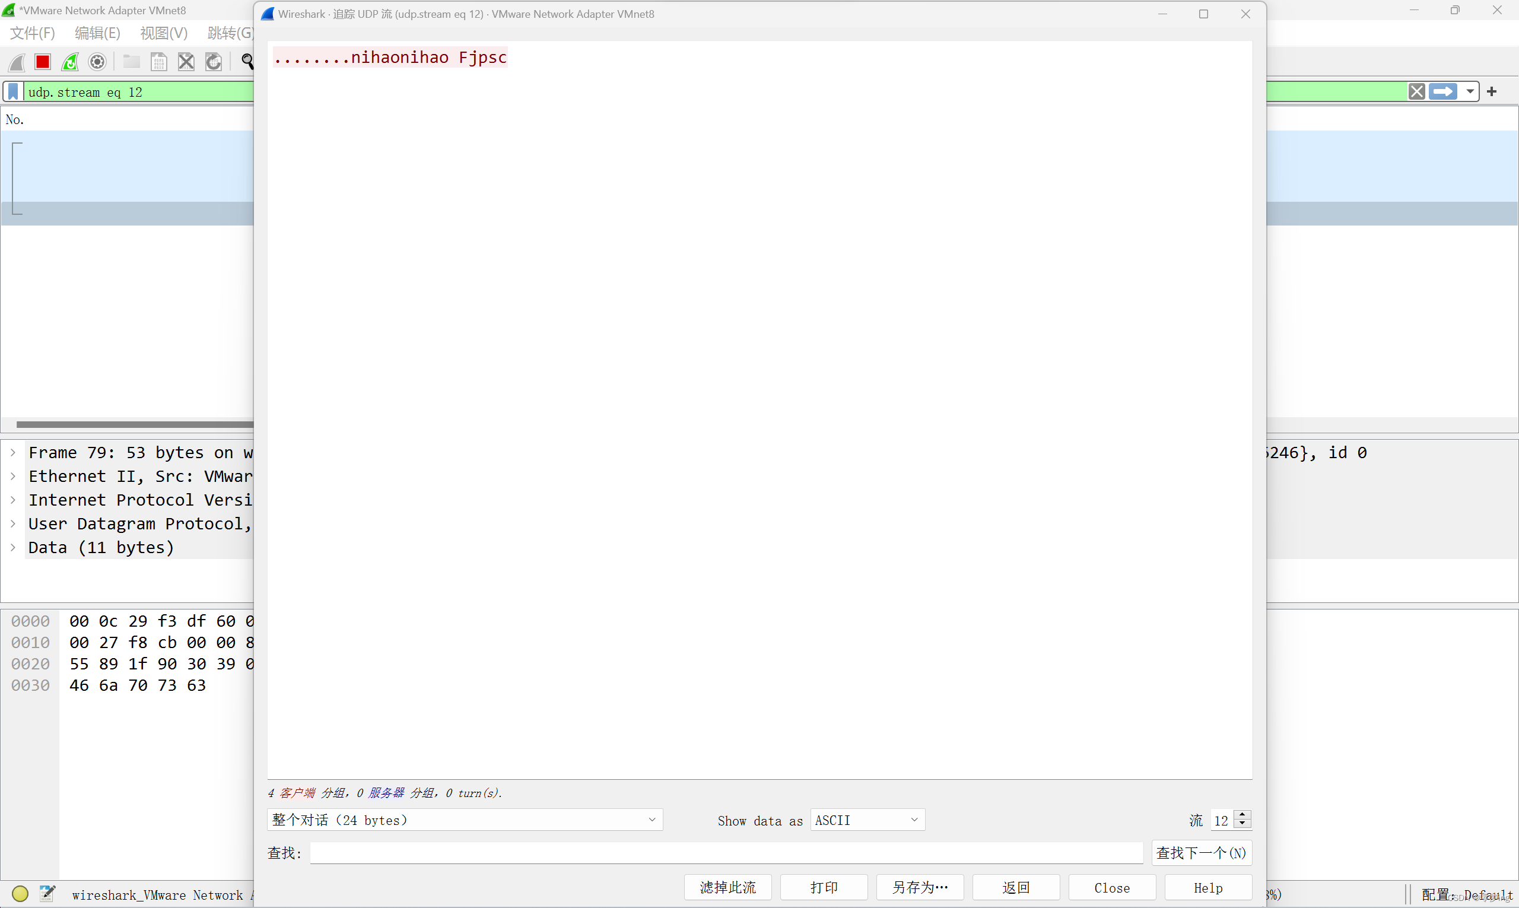The image size is (1519, 908).
Task: Click the 另存为… button
Action: tap(920, 887)
